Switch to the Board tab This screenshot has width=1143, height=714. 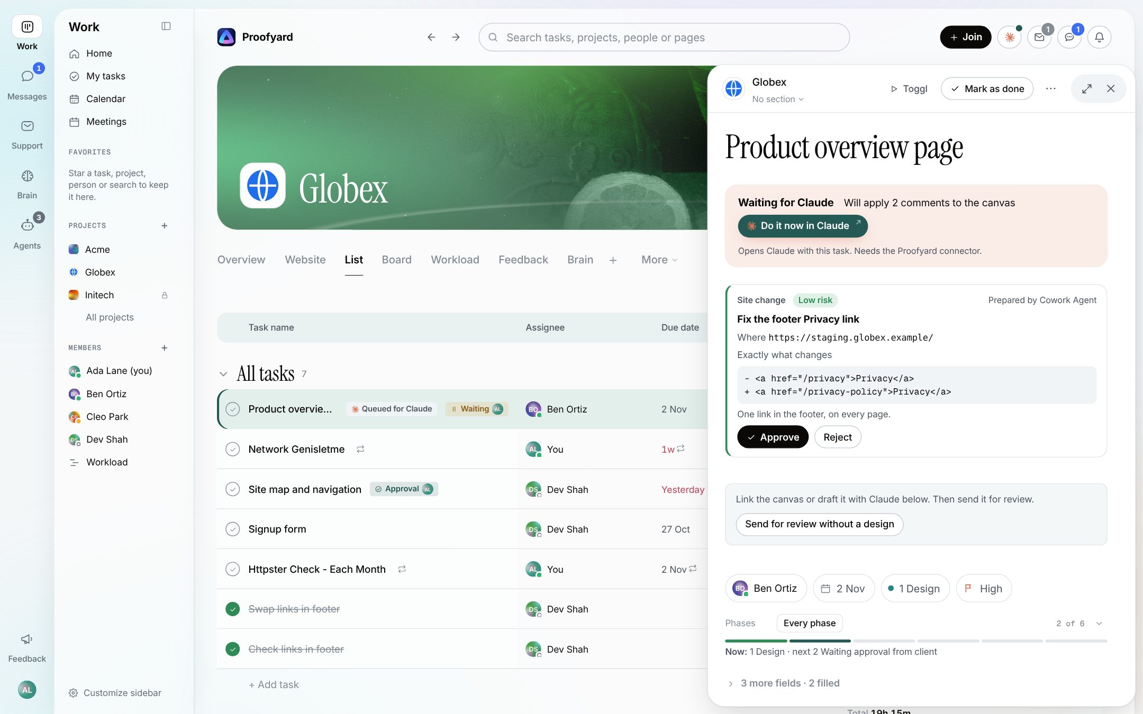(x=396, y=260)
